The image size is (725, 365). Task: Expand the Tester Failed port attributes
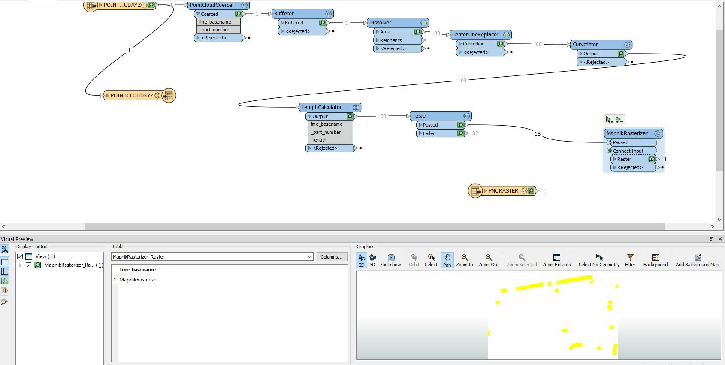tap(420, 133)
